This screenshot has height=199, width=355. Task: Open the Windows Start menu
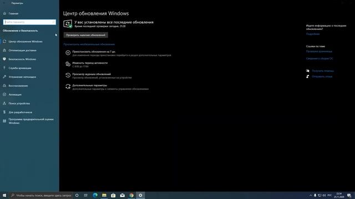pyautogui.click(x=4, y=195)
